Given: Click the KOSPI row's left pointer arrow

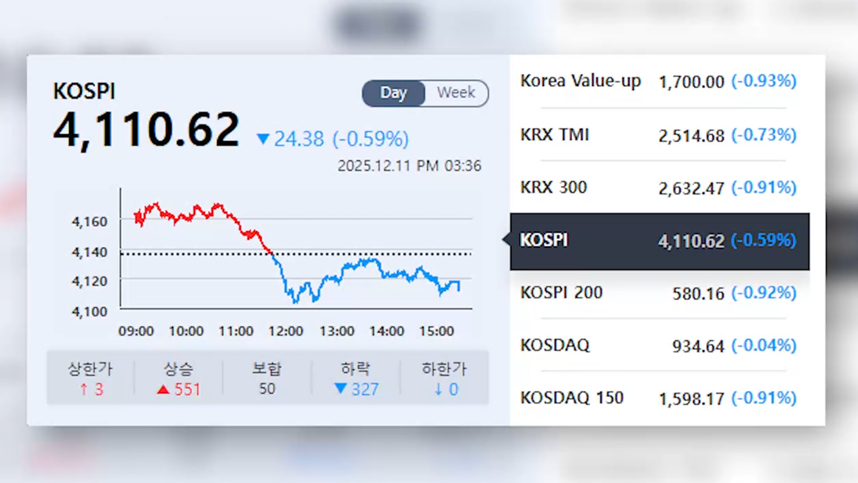Looking at the screenshot, I should click(506, 239).
